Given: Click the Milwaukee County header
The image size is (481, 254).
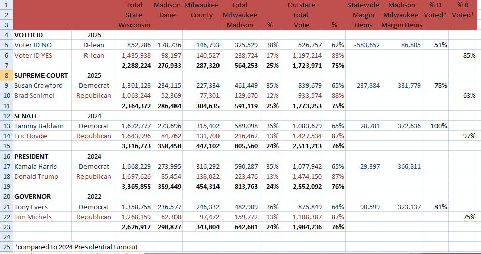Looking at the screenshot, I should 201,10.
